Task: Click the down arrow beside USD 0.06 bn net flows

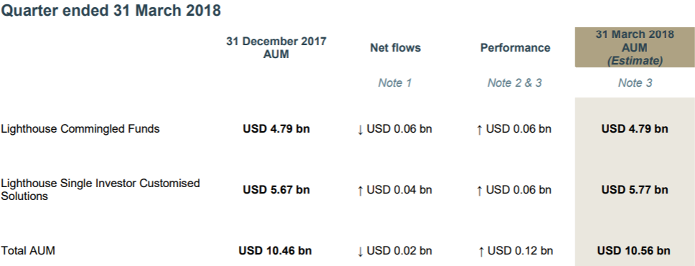Action: 360,130
